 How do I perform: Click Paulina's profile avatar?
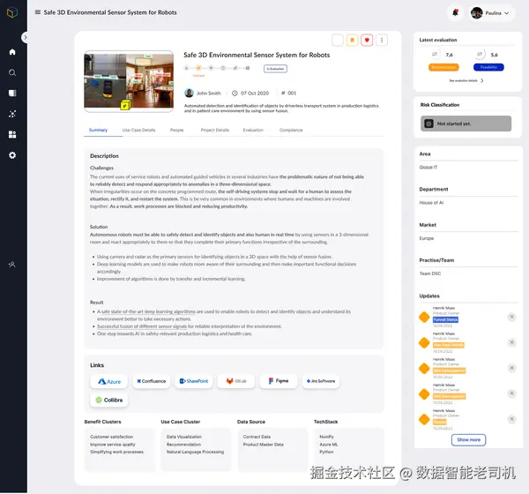point(476,13)
